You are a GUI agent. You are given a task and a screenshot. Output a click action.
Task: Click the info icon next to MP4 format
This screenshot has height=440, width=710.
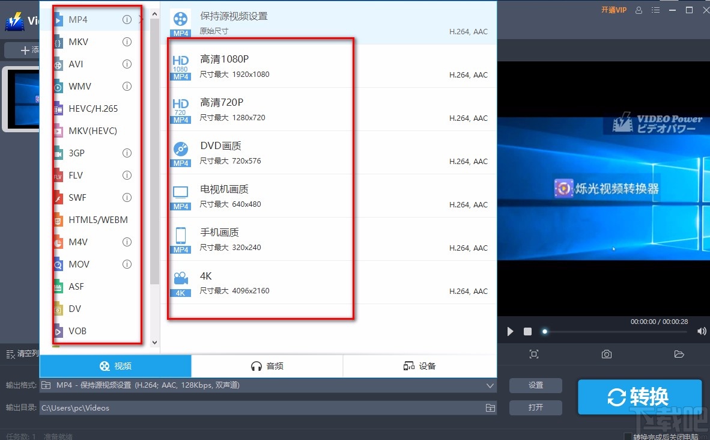tap(127, 19)
